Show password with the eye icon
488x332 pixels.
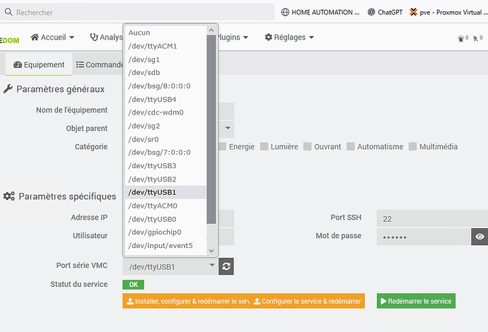click(480, 237)
